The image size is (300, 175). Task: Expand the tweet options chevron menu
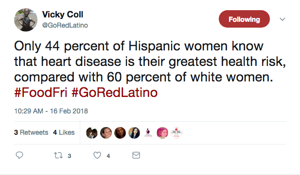282,19
